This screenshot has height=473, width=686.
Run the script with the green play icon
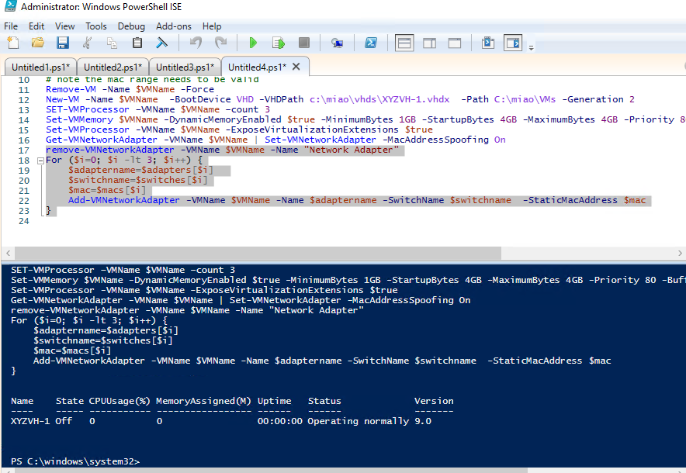pos(253,43)
